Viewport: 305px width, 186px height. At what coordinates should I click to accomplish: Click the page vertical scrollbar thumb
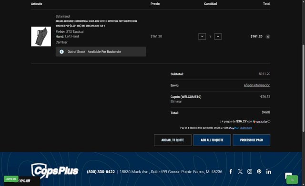pyautogui.click(x=303, y=88)
